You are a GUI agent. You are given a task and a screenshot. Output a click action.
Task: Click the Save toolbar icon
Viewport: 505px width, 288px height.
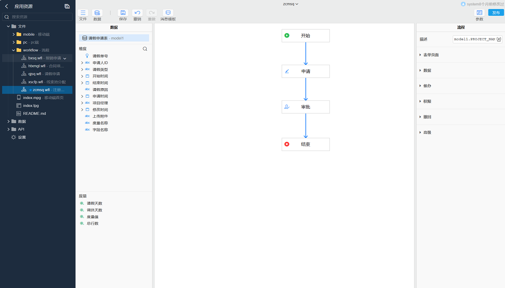pos(123,13)
